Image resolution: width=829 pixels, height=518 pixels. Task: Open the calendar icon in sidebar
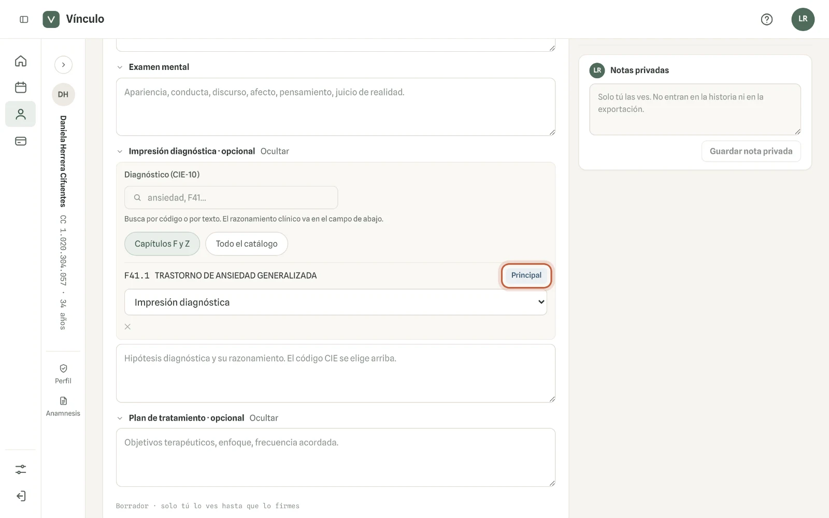coord(21,88)
